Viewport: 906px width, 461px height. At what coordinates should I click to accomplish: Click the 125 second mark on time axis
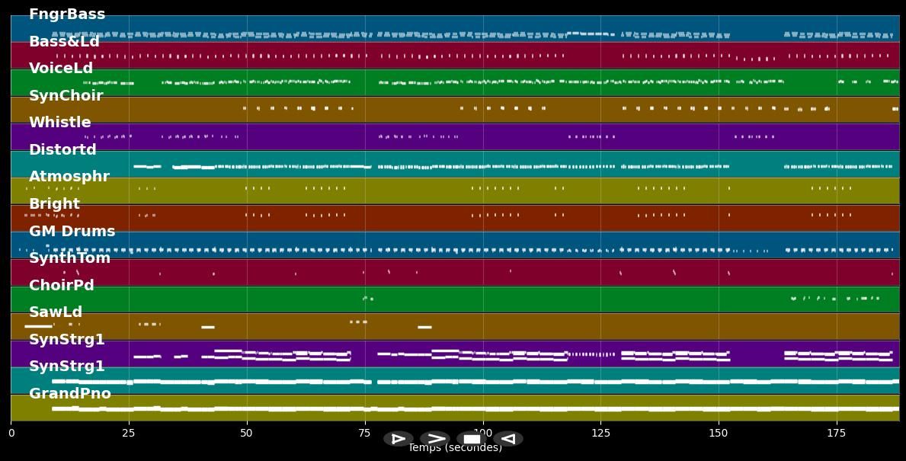coord(600,433)
